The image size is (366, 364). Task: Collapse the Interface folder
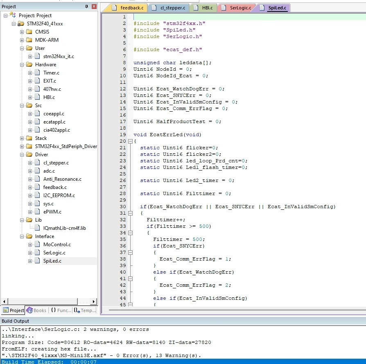pos(22,236)
